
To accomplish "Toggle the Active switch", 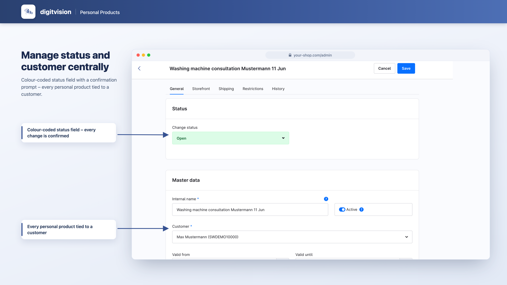I will pos(342,210).
